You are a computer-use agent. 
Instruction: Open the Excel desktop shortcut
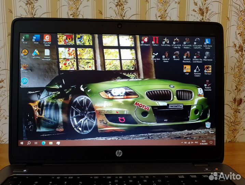pyautogui.click(x=25, y=38)
